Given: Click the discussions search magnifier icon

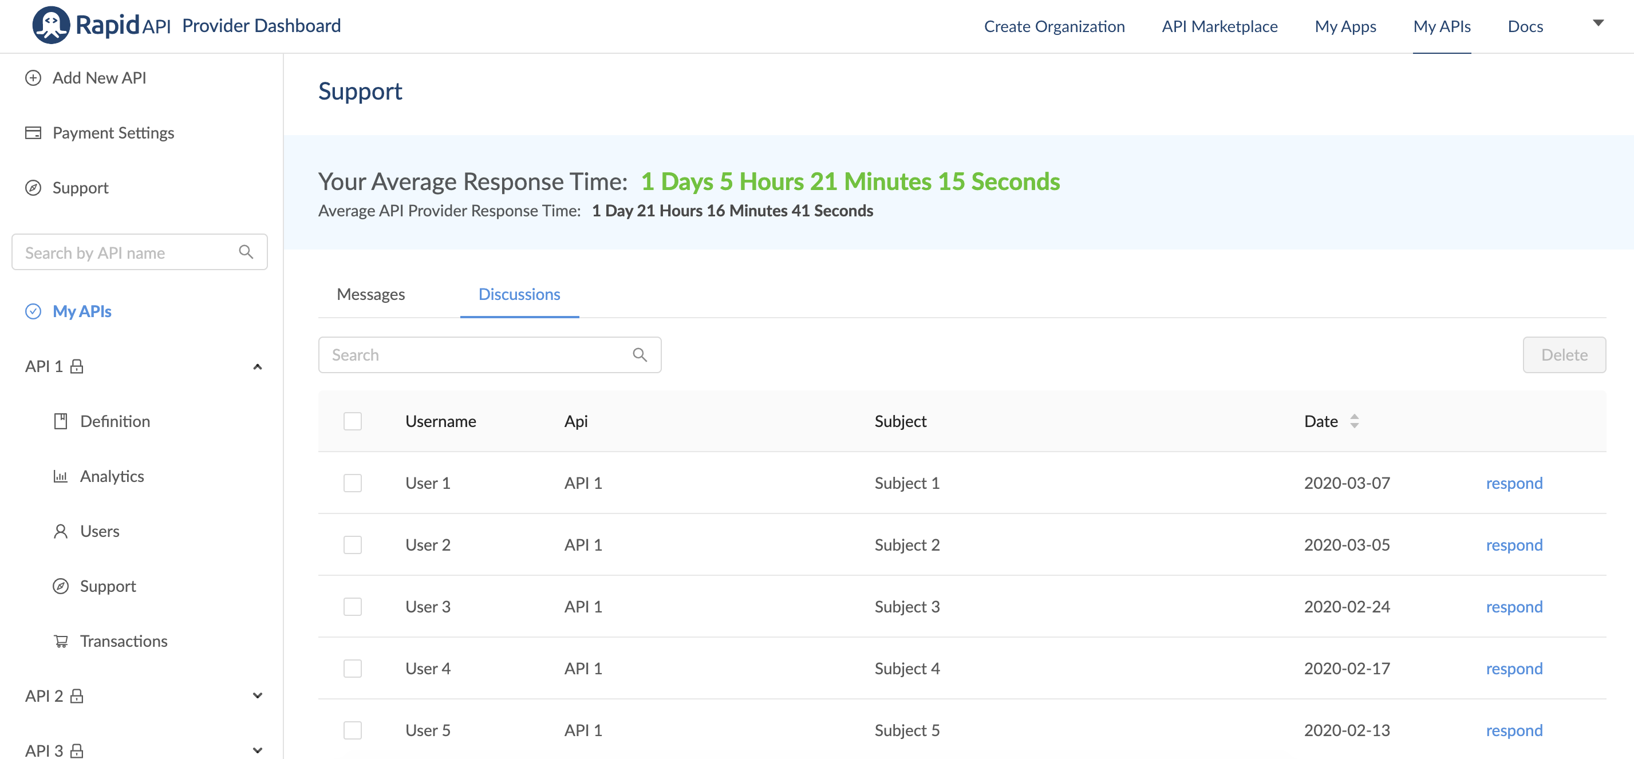Looking at the screenshot, I should click(640, 355).
